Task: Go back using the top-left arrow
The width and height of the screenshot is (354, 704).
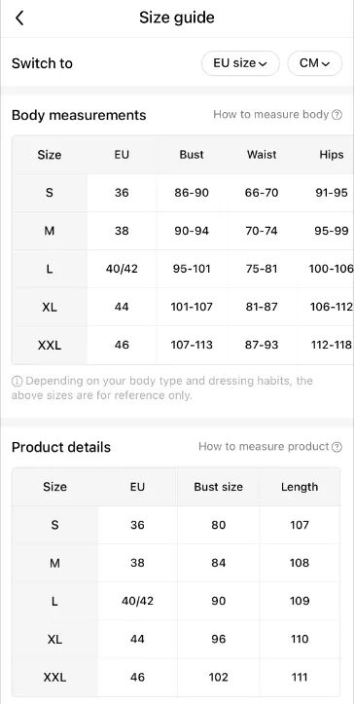Action: pyautogui.click(x=19, y=18)
